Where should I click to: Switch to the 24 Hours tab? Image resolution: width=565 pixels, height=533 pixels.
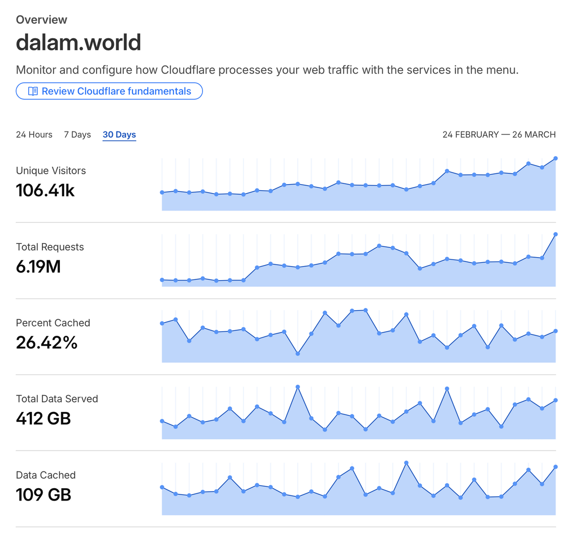pos(34,135)
